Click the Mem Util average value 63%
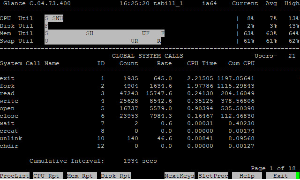The width and height of the screenshot is (300, 180). (271, 33)
